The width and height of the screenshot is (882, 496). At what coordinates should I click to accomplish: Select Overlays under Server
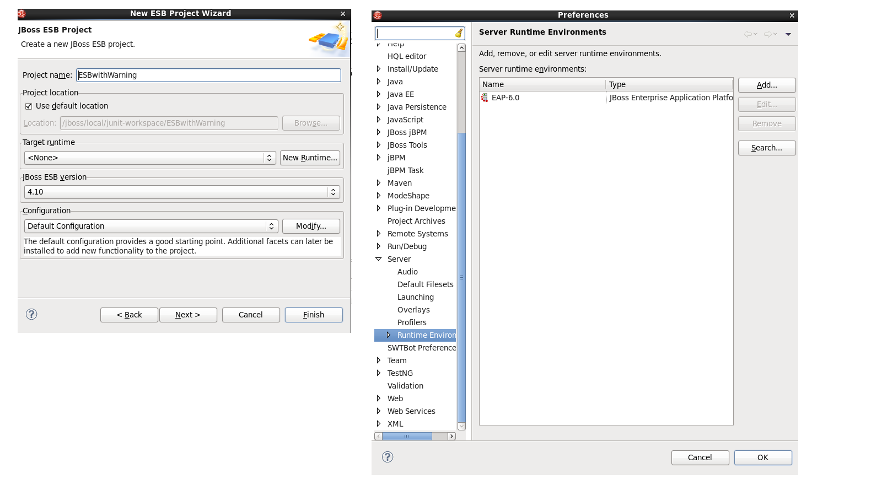413,310
